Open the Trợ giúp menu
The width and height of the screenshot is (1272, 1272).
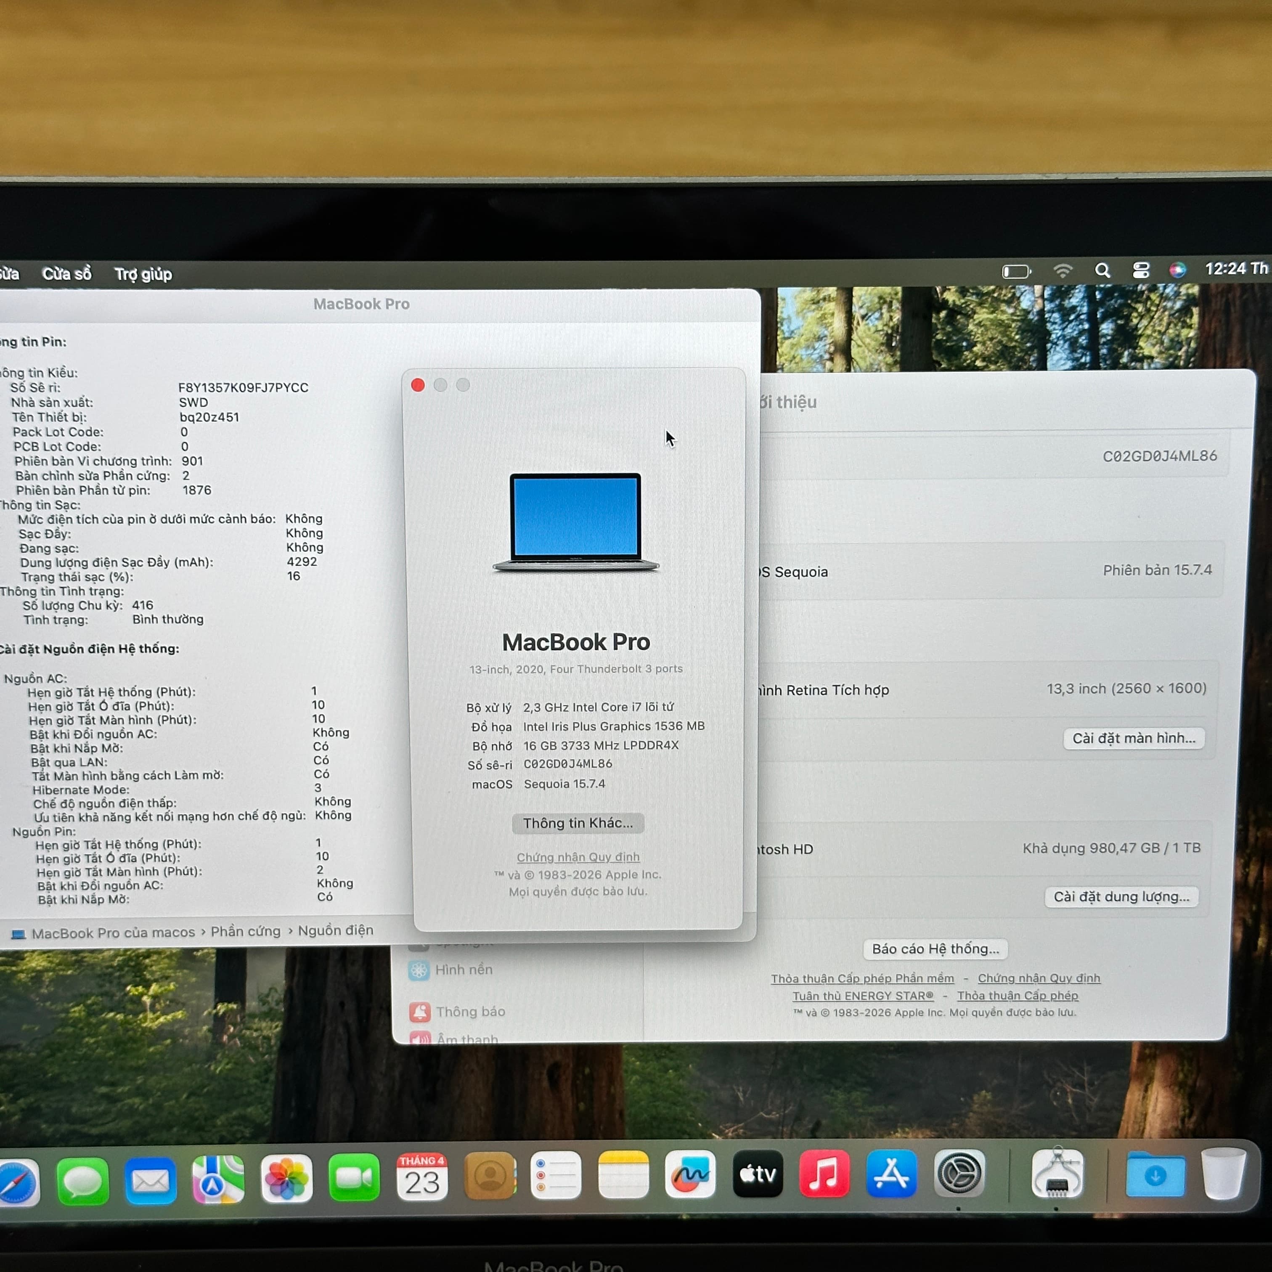pos(143,274)
